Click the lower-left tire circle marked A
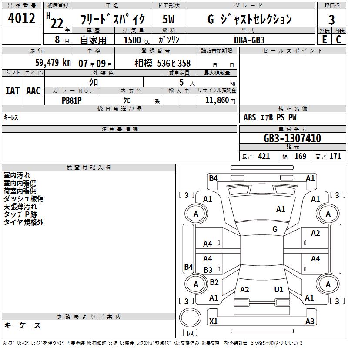348x348 pixels. (196, 284)
